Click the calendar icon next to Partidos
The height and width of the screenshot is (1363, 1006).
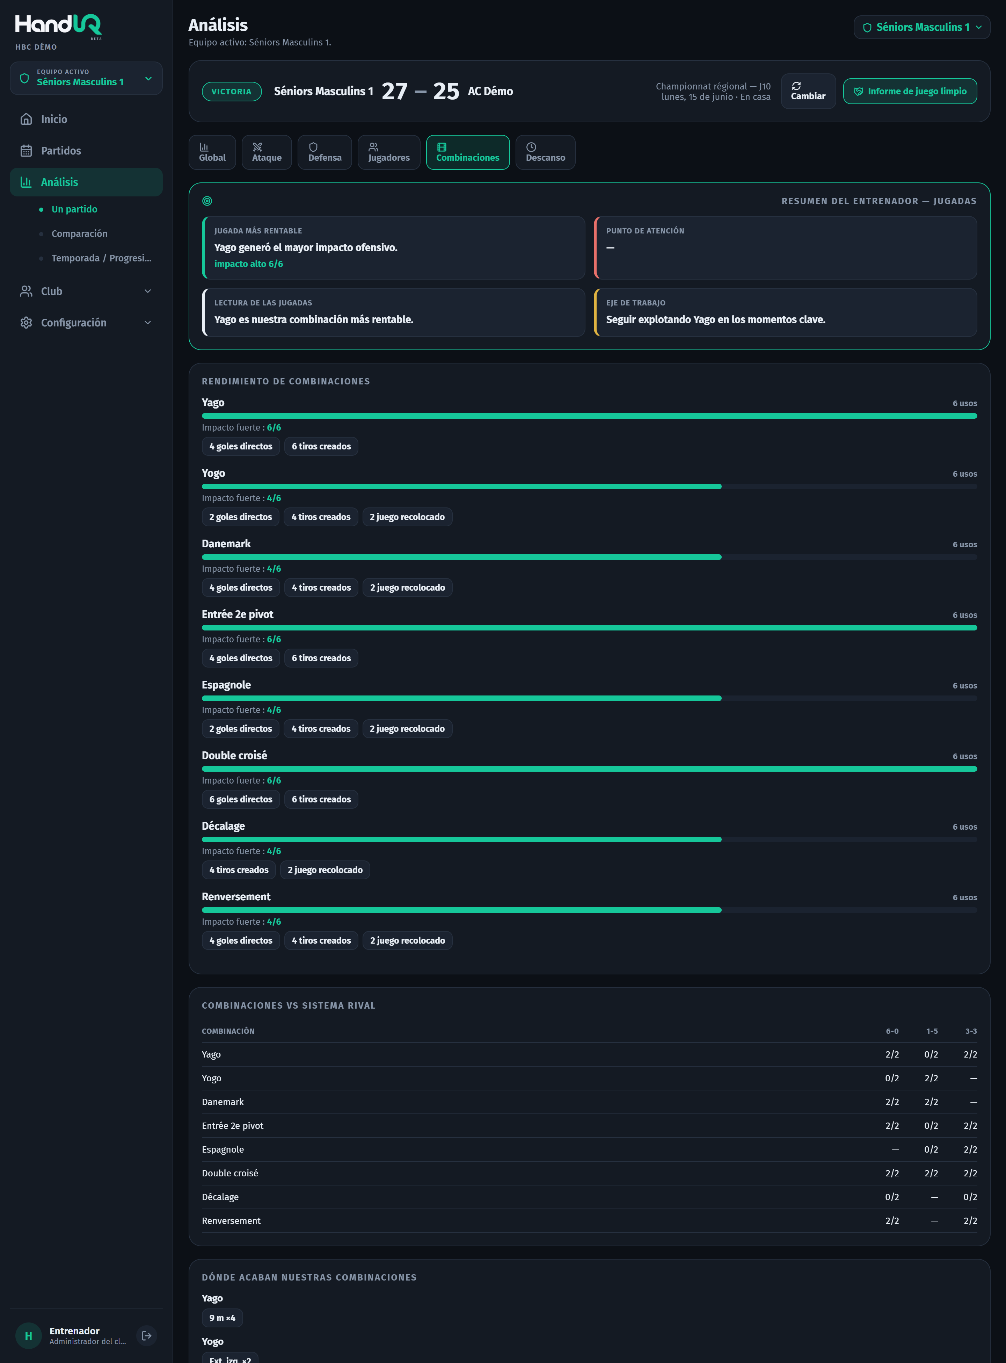pyautogui.click(x=25, y=151)
